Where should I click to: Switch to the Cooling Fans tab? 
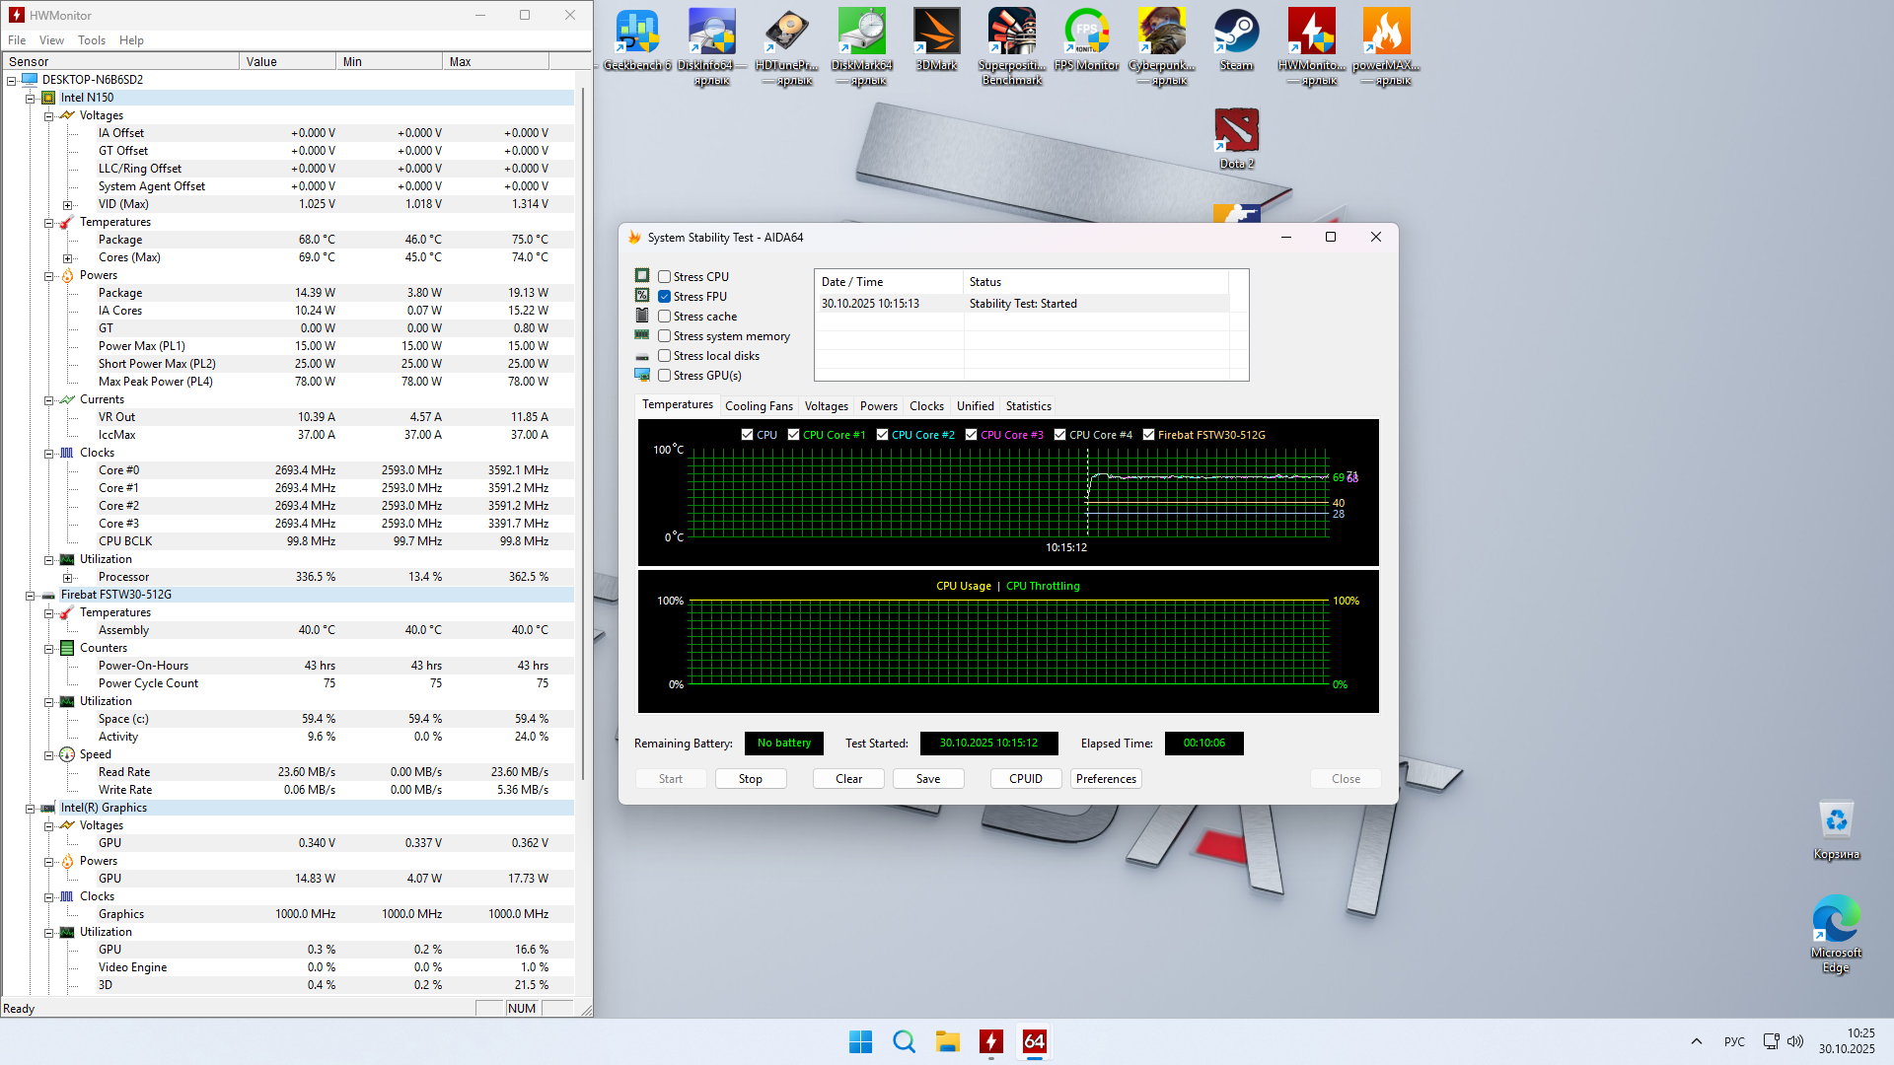tap(758, 406)
